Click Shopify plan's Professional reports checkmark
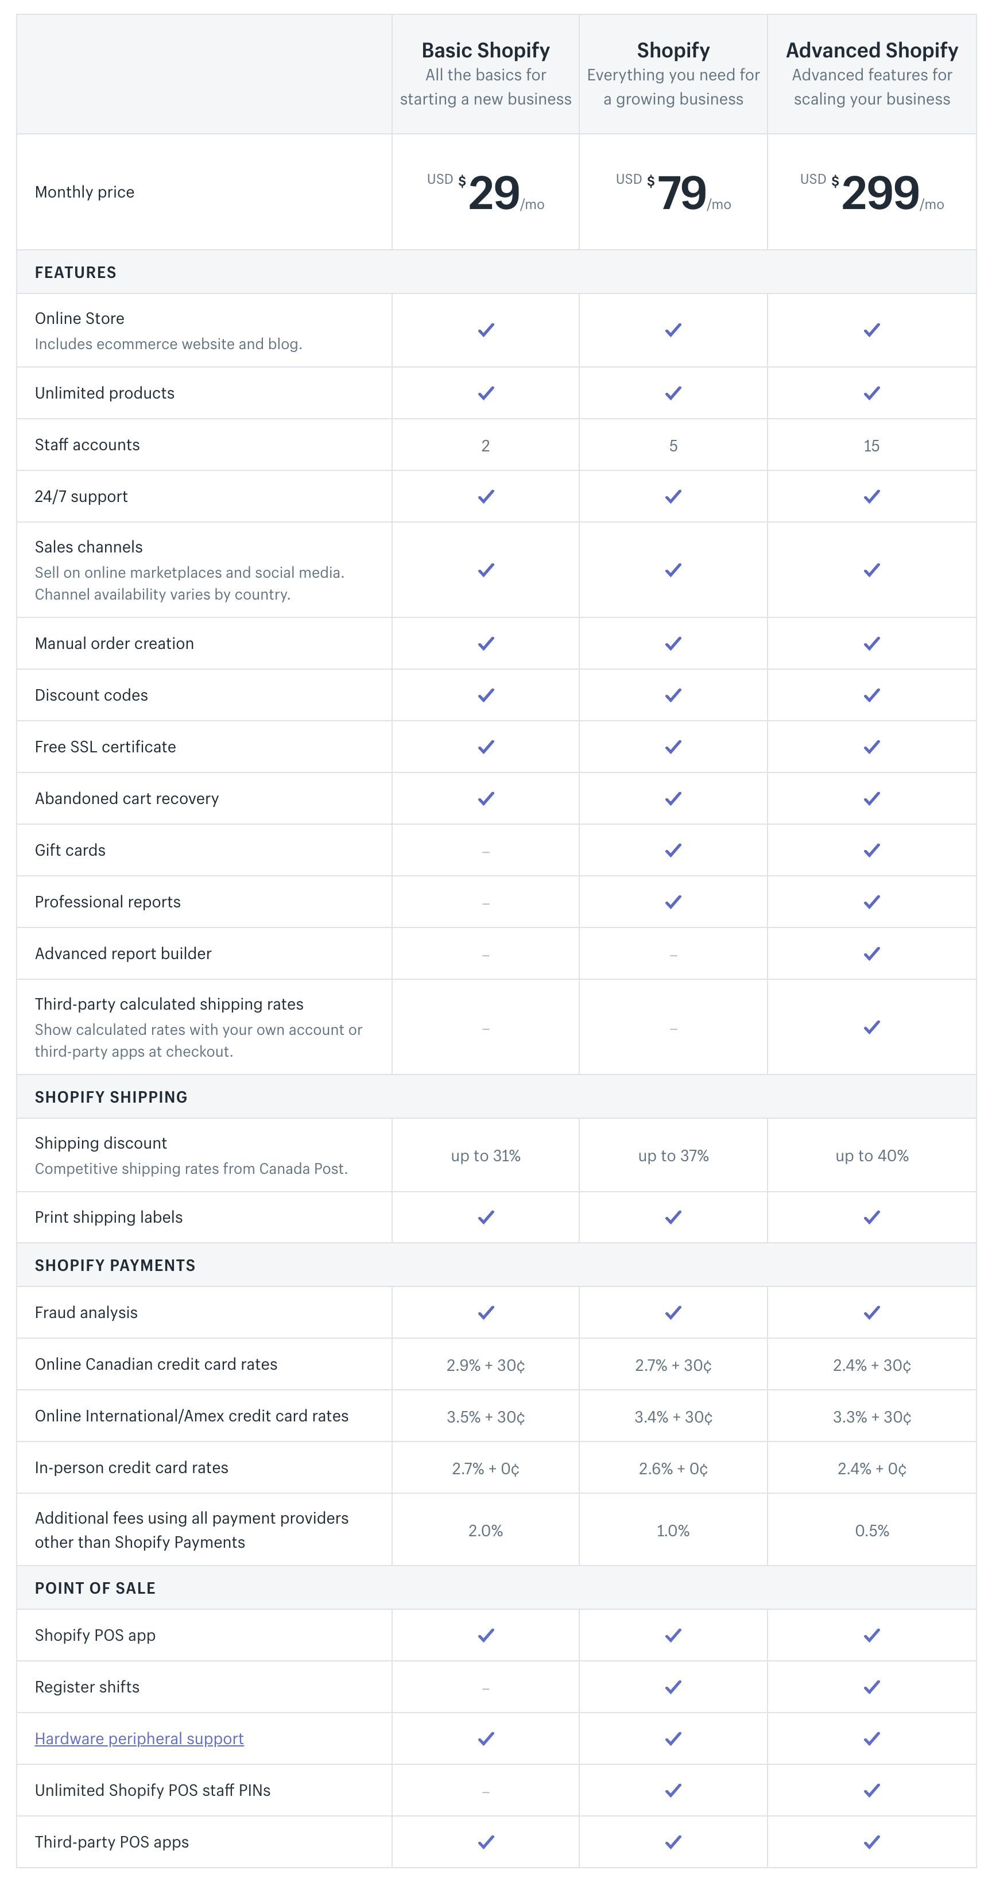992x1882 pixels. 673,902
